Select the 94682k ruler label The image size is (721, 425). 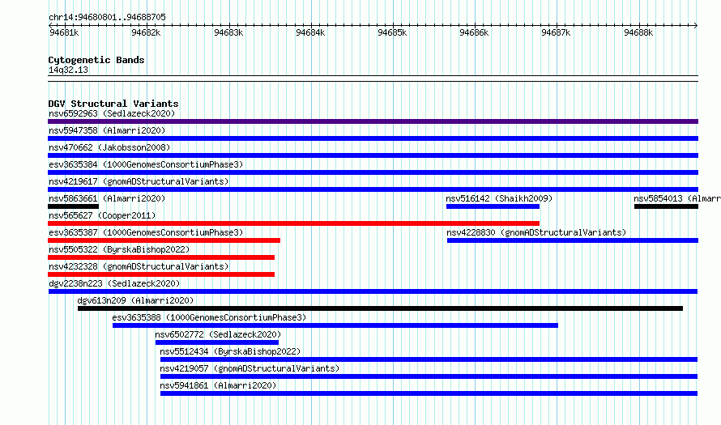click(x=146, y=32)
